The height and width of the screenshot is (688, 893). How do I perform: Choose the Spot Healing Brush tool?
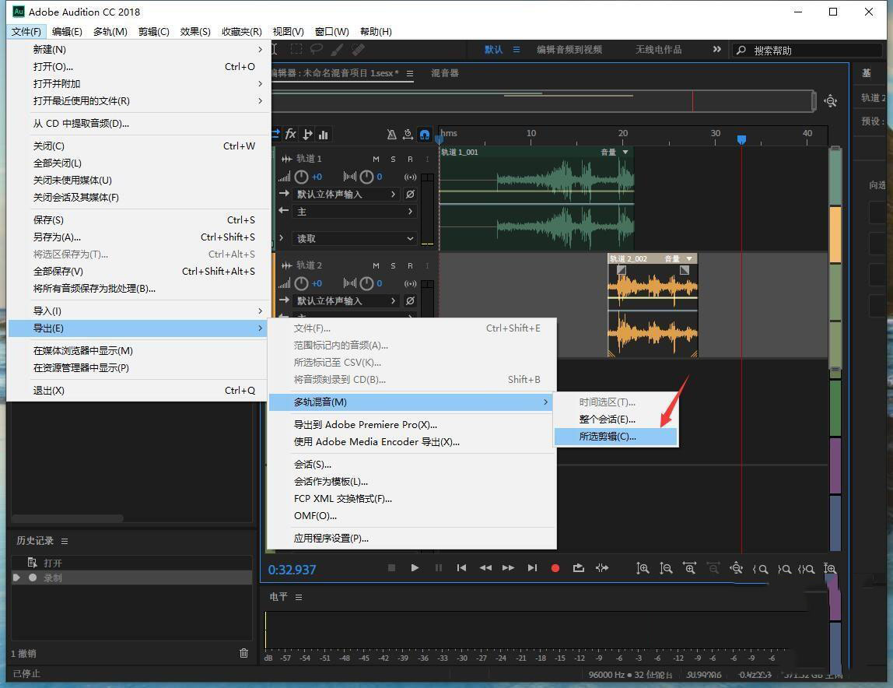pyautogui.click(x=359, y=50)
